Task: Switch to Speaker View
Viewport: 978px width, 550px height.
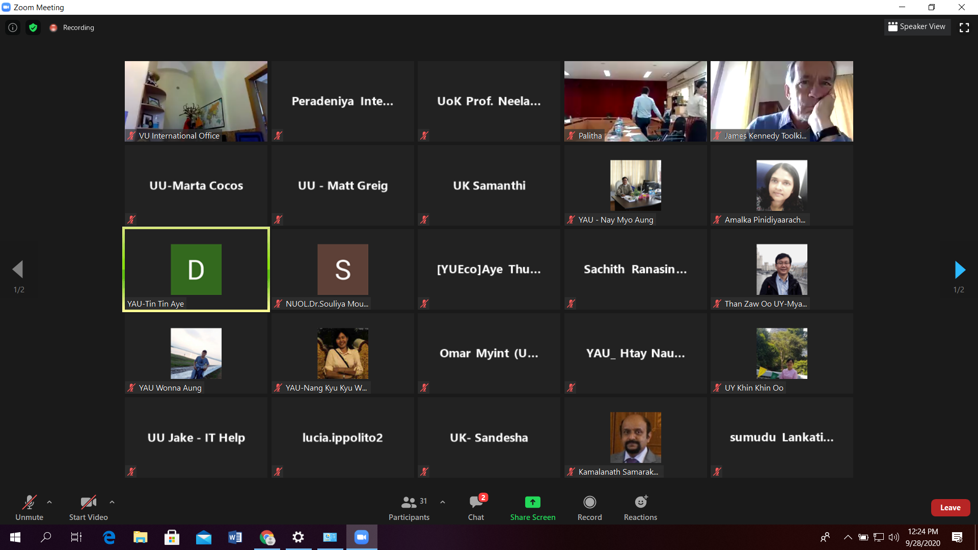Action: click(917, 26)
